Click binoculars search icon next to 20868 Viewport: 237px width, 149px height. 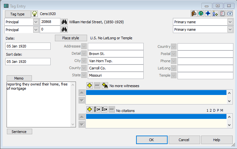[64, 22]
